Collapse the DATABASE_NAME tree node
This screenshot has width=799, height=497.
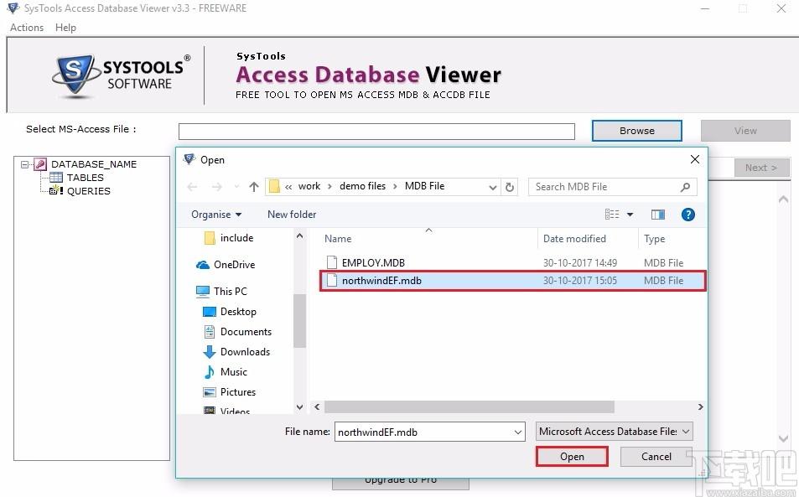[x=24, y=164]
